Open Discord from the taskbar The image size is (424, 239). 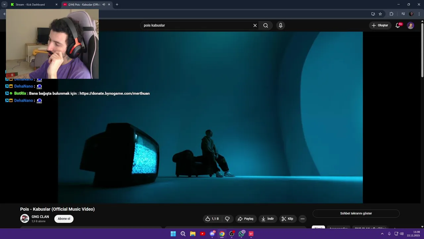click(212, 234)
